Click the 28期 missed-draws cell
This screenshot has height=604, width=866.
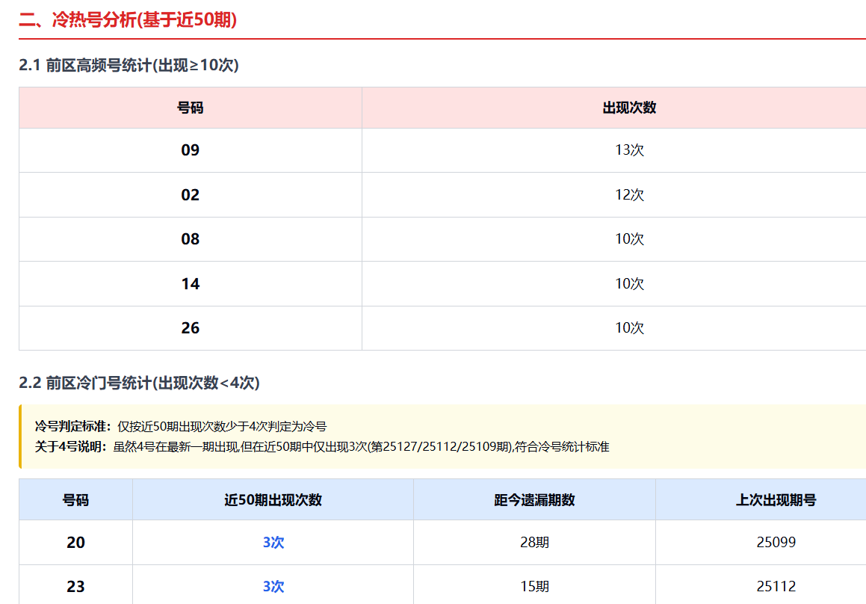[x=534, y=543]
